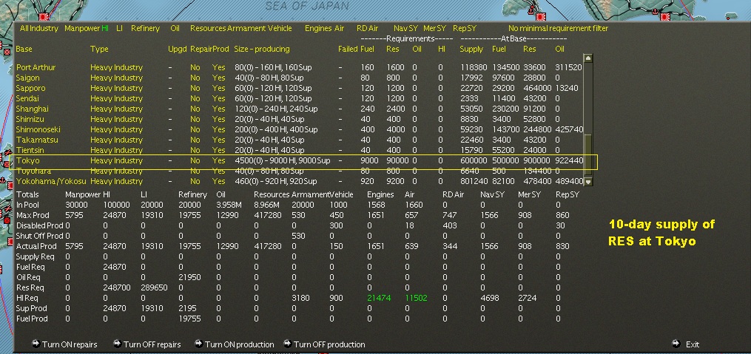The width and height of the screenshot is (751, 354).
Task: Select the LI industry filter
Action: pyautogui.click(x=119, y=28)
